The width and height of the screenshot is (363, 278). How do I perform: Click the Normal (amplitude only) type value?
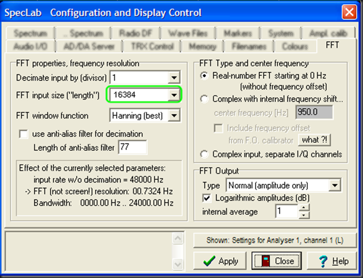coord(277,185)
